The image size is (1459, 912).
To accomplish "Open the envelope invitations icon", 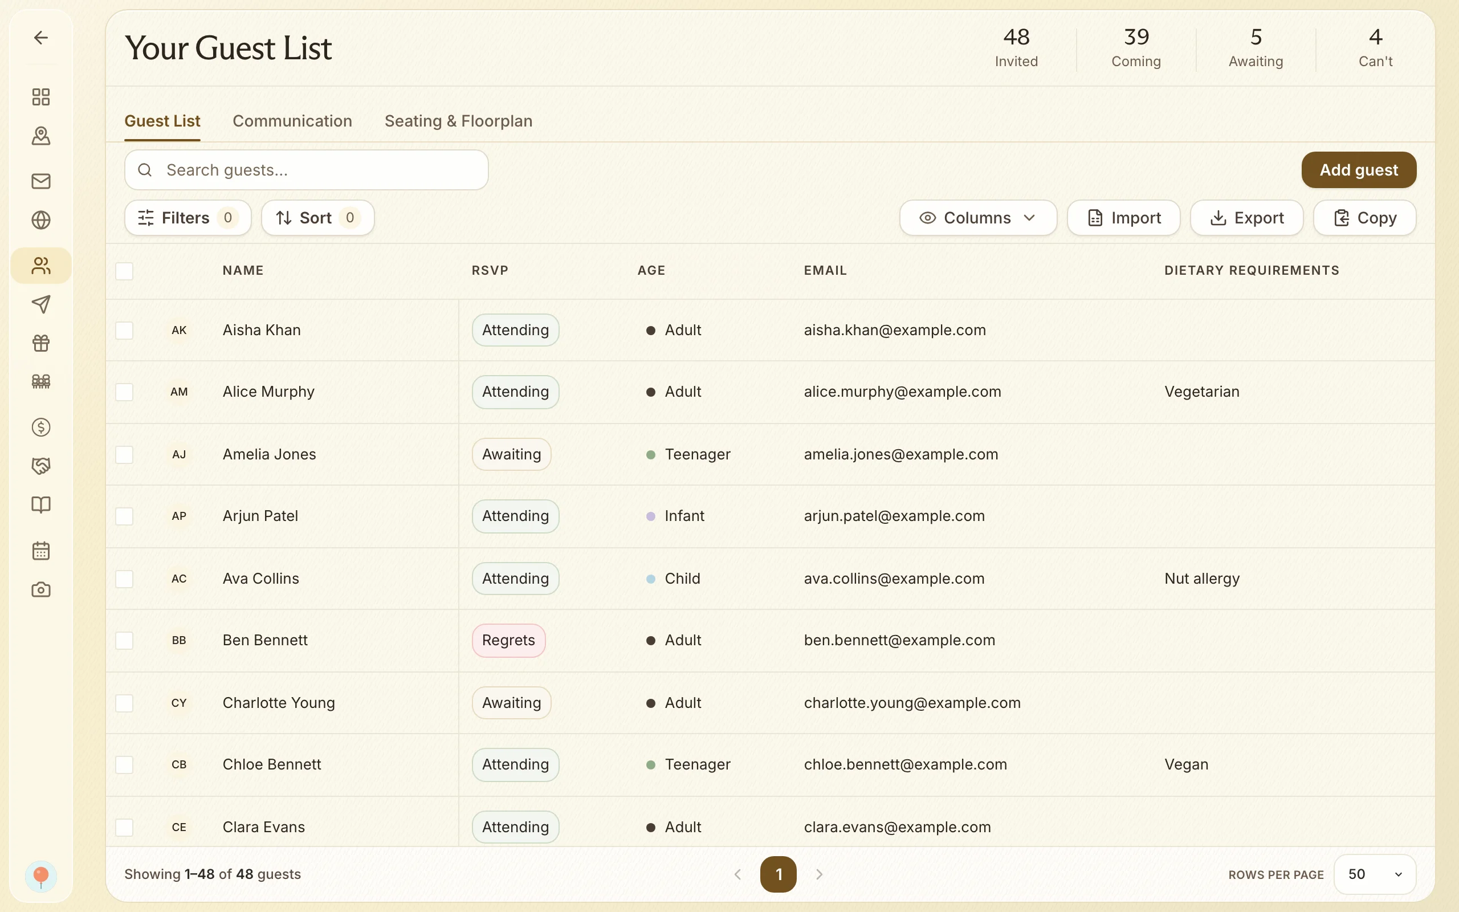I will (x=40, y=181).
